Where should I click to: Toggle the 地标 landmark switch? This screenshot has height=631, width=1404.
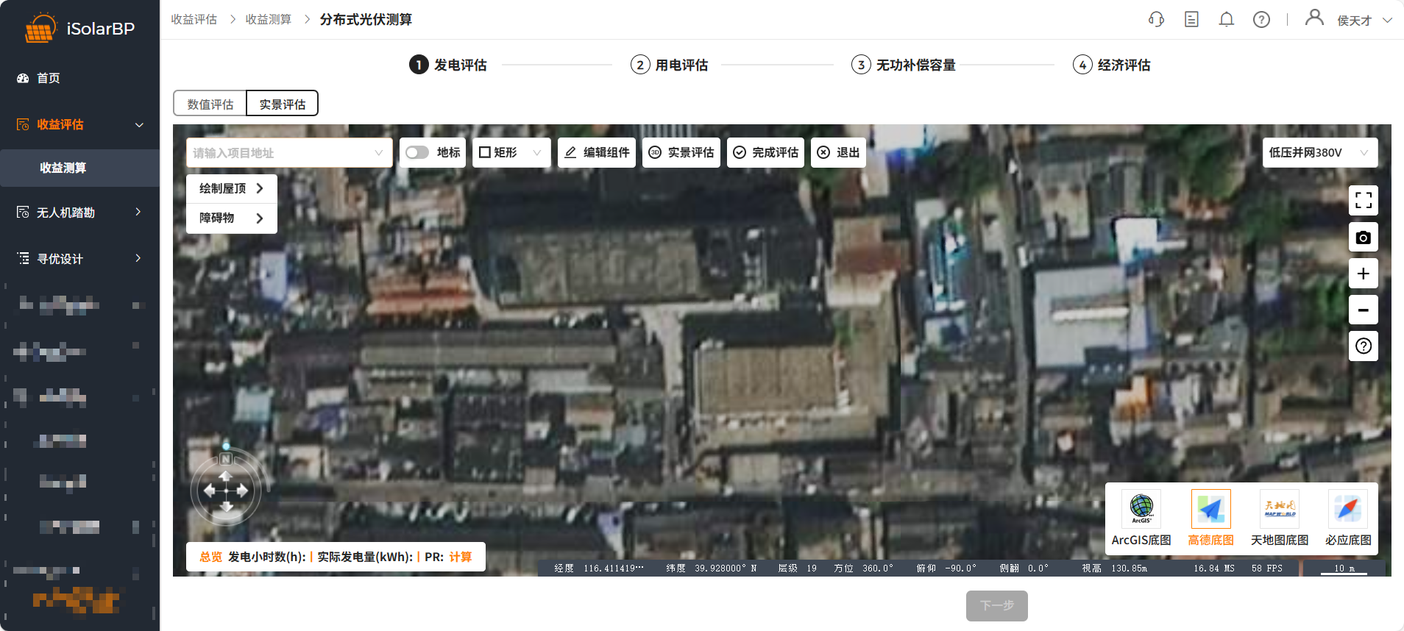417,152
